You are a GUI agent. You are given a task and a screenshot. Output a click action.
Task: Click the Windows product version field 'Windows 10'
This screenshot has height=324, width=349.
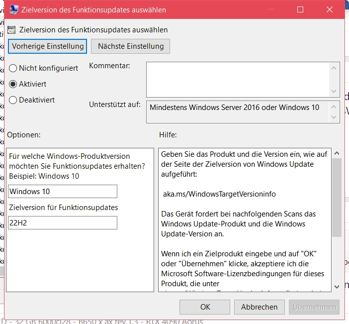tap(63, 192)
